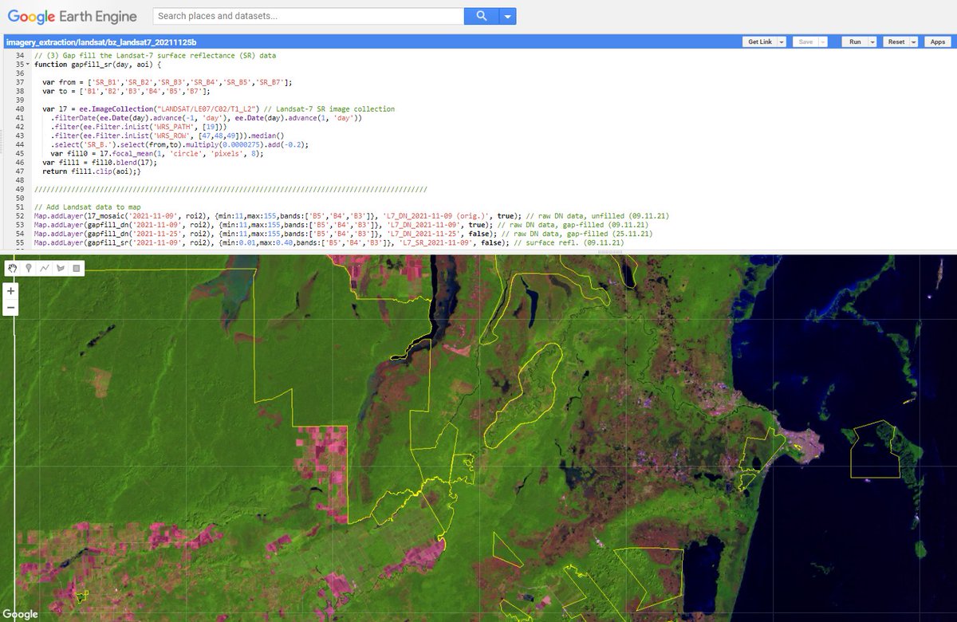Click the Save button
This screenshot has height=622, width=957.
point(804,41)
